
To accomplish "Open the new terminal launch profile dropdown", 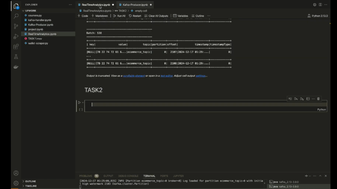I will 310,176.
